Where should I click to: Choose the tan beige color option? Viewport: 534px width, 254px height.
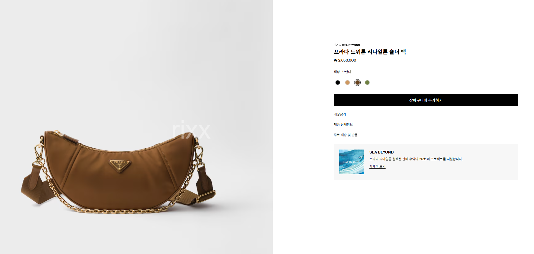click(347, 83)
